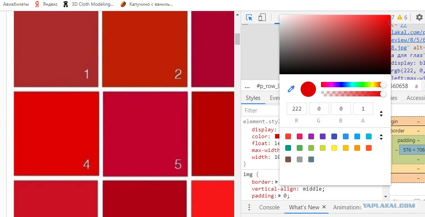This screenshot has width=425, height=217.
Task: Activate the eyedropper color picker tool
Action: click(x=291, y=89)
